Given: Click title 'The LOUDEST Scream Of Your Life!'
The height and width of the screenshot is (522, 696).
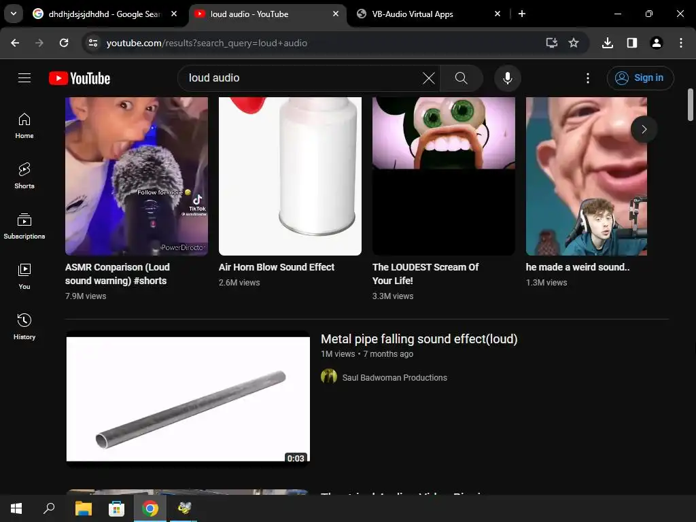Looking at the screenshot, I should [425, 274].
